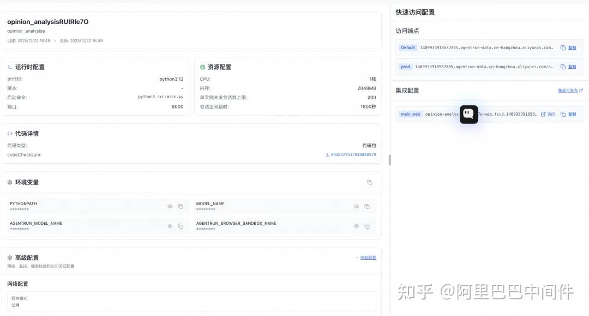Copy the MODEL_NAME variable value

click(x=367, y=207)
